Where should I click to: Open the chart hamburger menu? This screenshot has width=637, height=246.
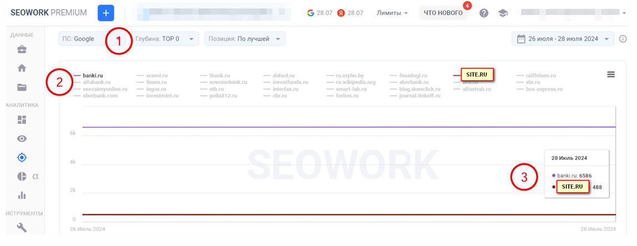611,74
